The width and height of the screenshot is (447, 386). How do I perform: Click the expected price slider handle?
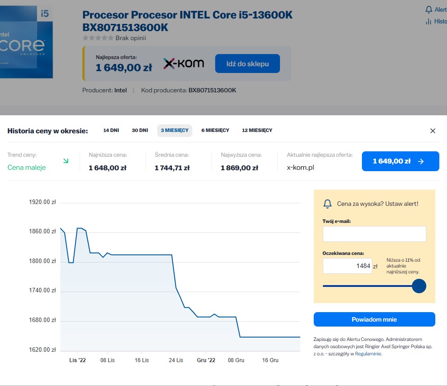(x=419, y=286)
